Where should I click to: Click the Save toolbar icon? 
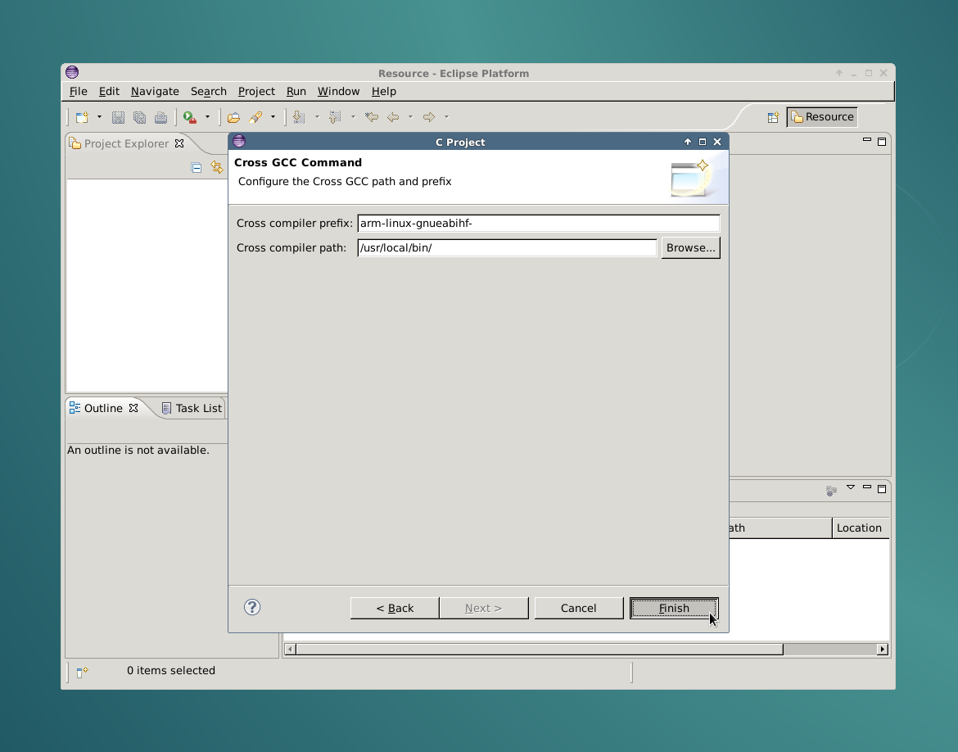pyautogui.click(x=118, y=117)
